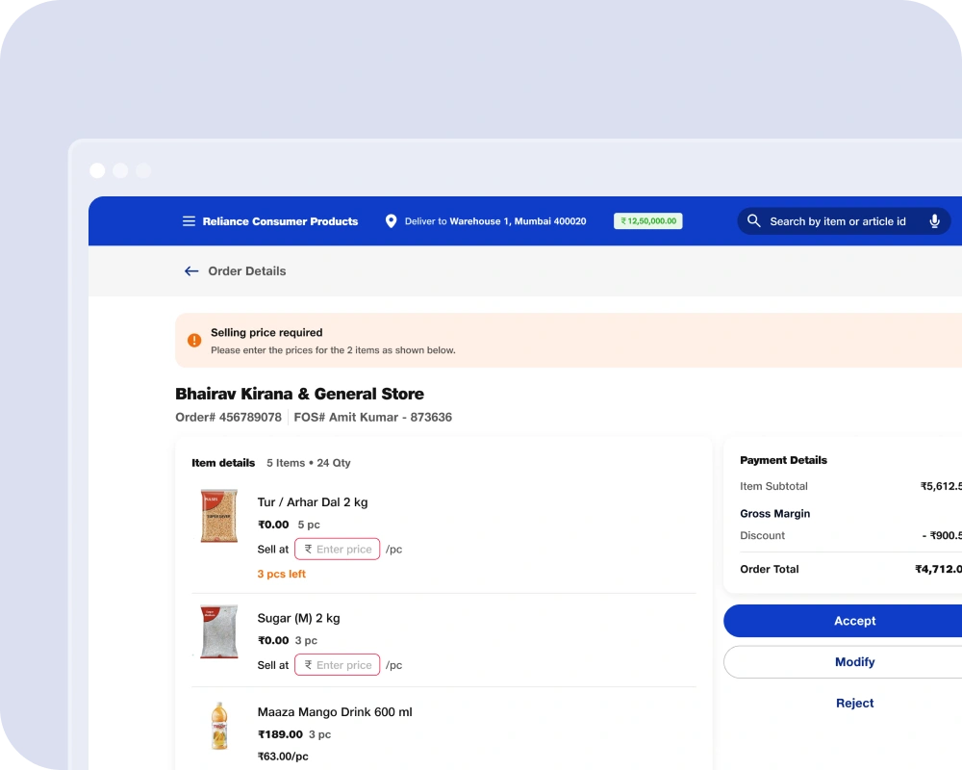Click the delivery location pin icon
Screen dimensions: 962x770
pos(391,221)
